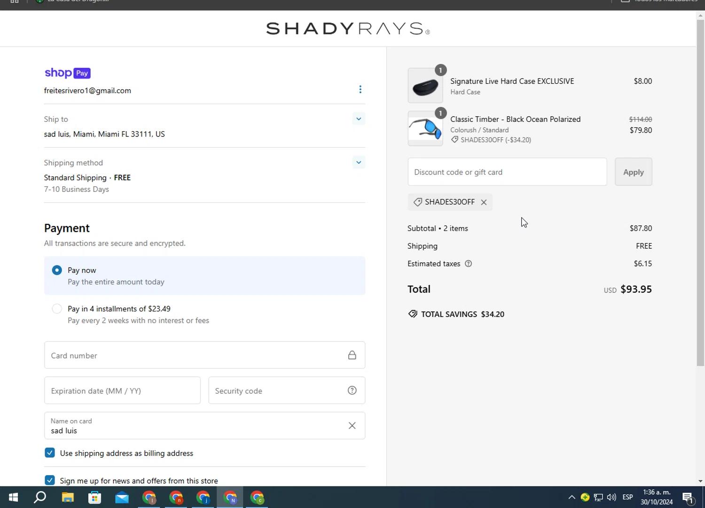Focus the Discount code or gift card field
The width and height of the screenshot is (705, 508).
[x=507, y=172]
